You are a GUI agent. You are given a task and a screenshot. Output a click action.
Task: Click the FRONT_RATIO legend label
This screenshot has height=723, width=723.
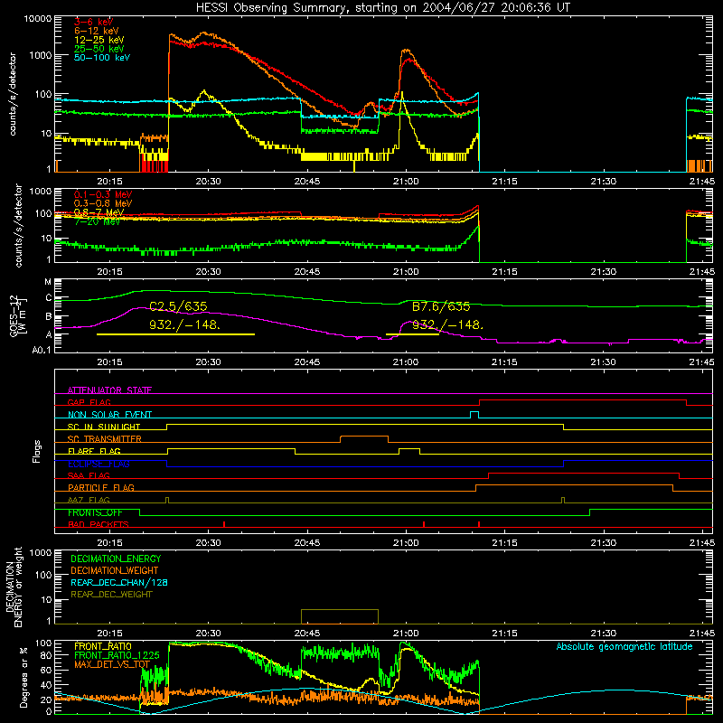(x=103, y=646)
